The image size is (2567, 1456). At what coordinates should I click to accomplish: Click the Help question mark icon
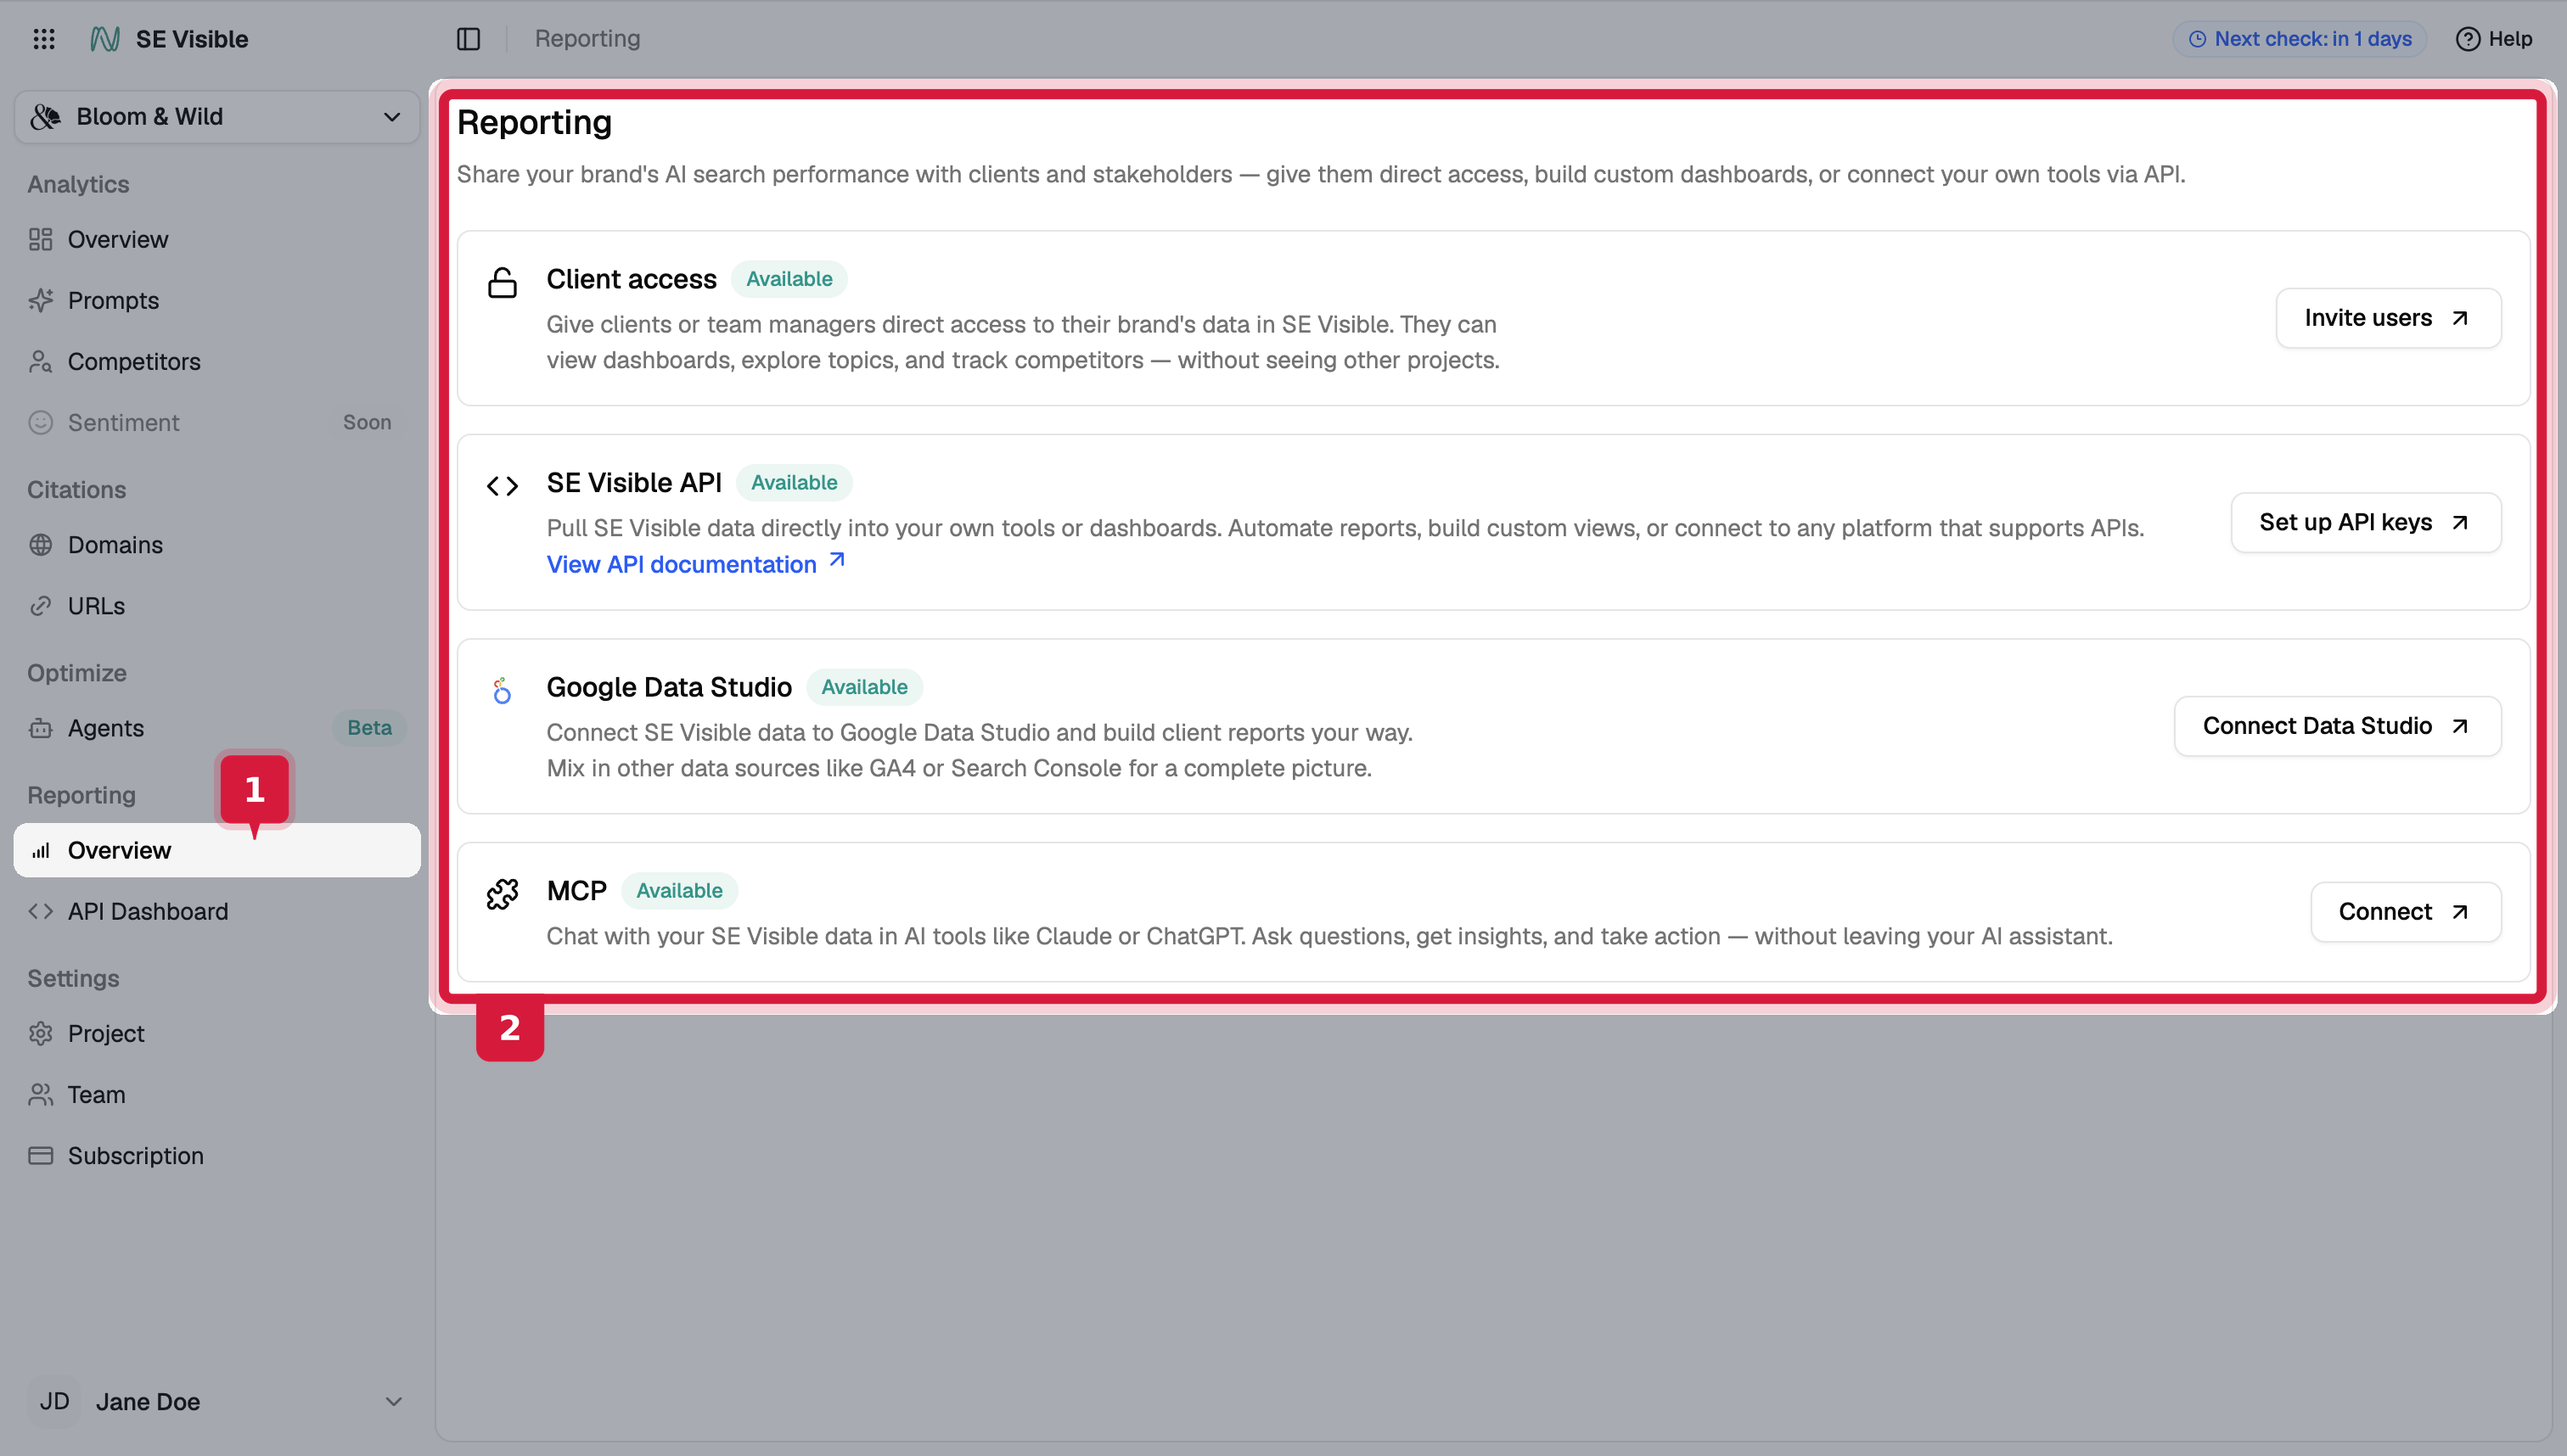(2468, 39)
